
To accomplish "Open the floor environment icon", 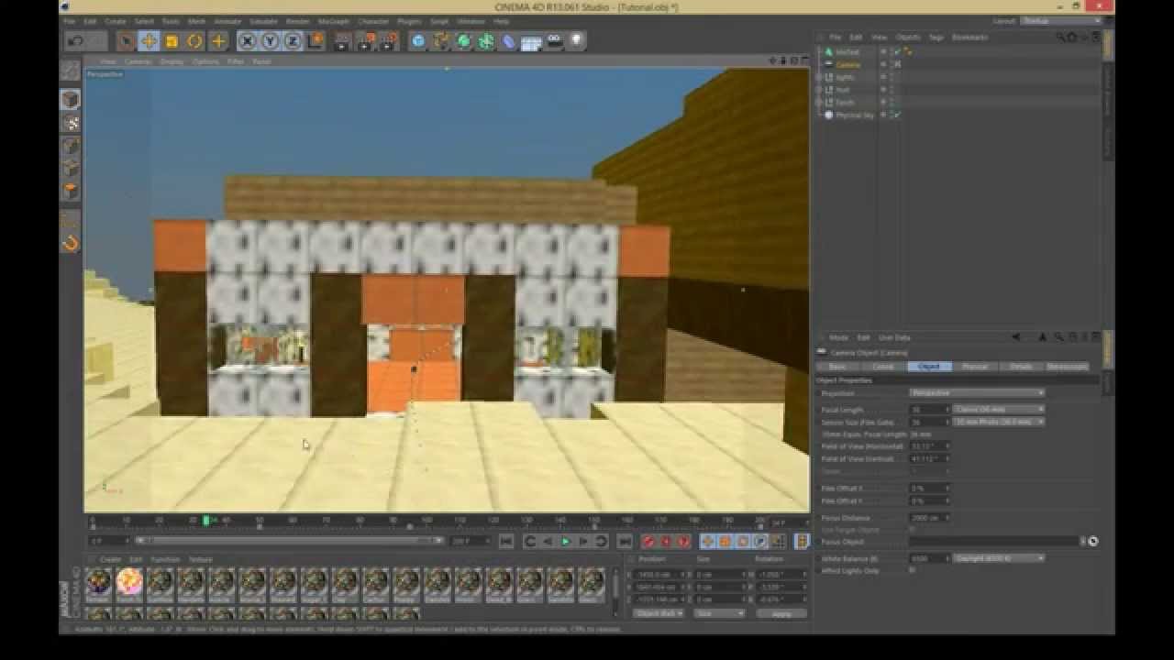I will (531, 41).
